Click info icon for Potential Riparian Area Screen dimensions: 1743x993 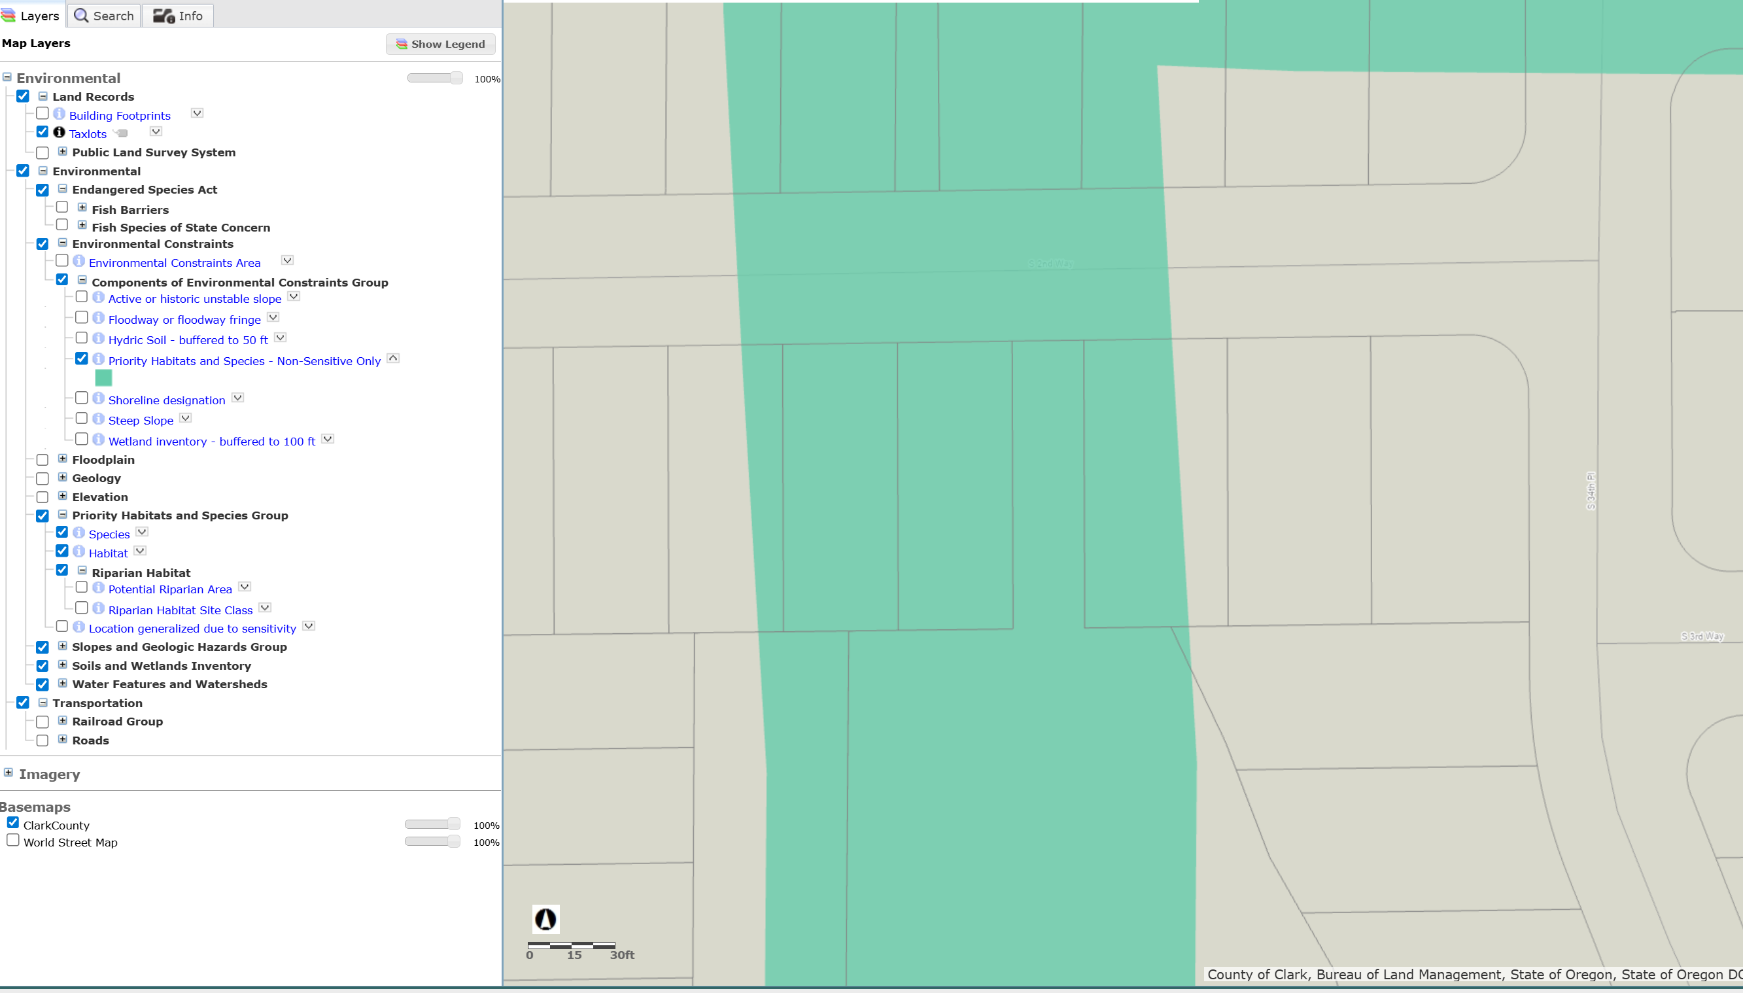pos(98,587)
